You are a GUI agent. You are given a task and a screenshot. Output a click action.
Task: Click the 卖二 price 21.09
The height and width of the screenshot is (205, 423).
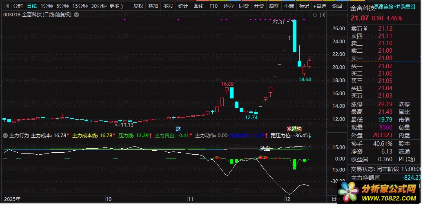pos(385,51)
